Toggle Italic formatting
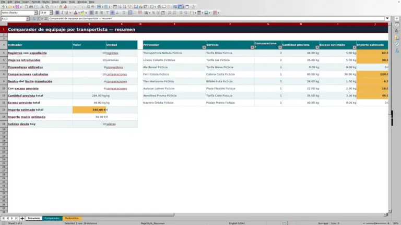401x225 pixels. point(62,12)
